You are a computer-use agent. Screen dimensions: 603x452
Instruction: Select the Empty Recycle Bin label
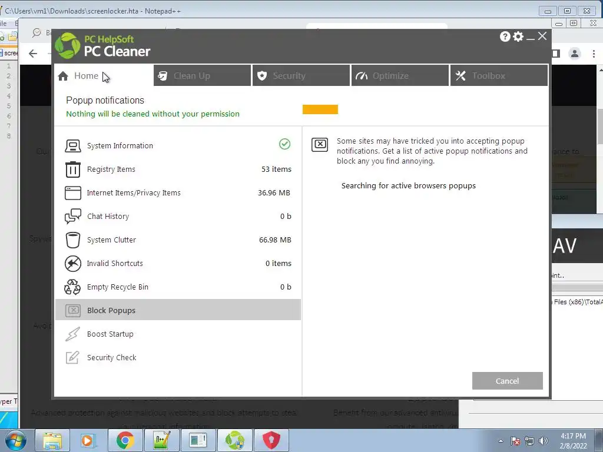[x=118, y=287]
